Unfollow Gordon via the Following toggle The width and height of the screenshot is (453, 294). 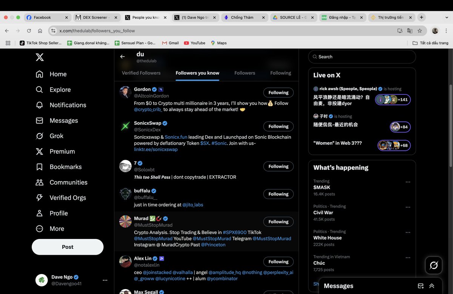coord(278,92)
